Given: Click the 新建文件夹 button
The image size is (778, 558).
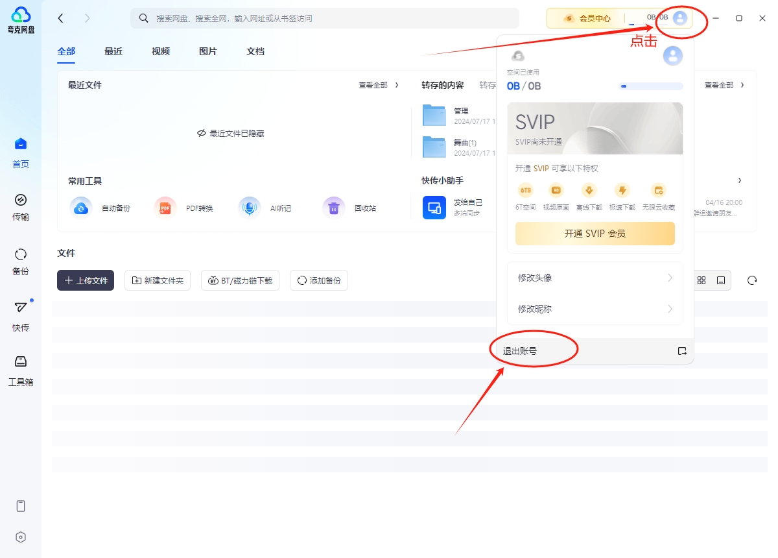Looking at the screenshot, I should 158,280.
